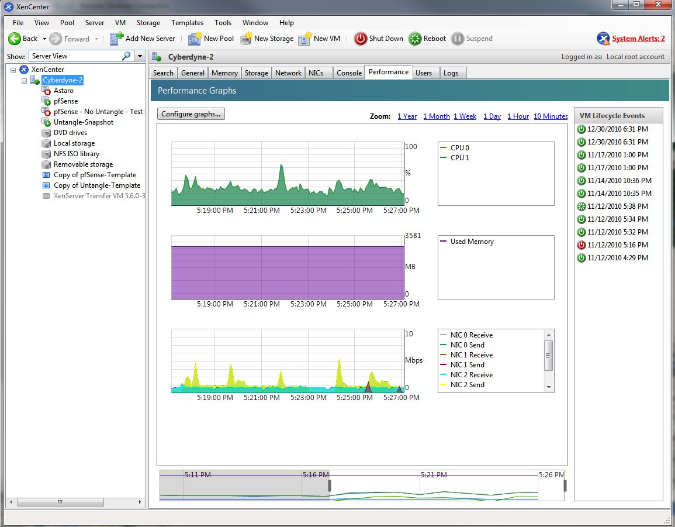Open the File menu

(x=18, y=22)
